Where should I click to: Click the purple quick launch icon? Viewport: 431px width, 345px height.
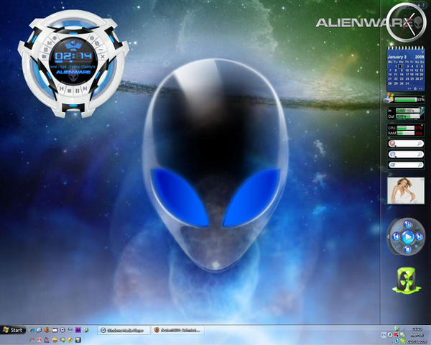click(78, 330)
